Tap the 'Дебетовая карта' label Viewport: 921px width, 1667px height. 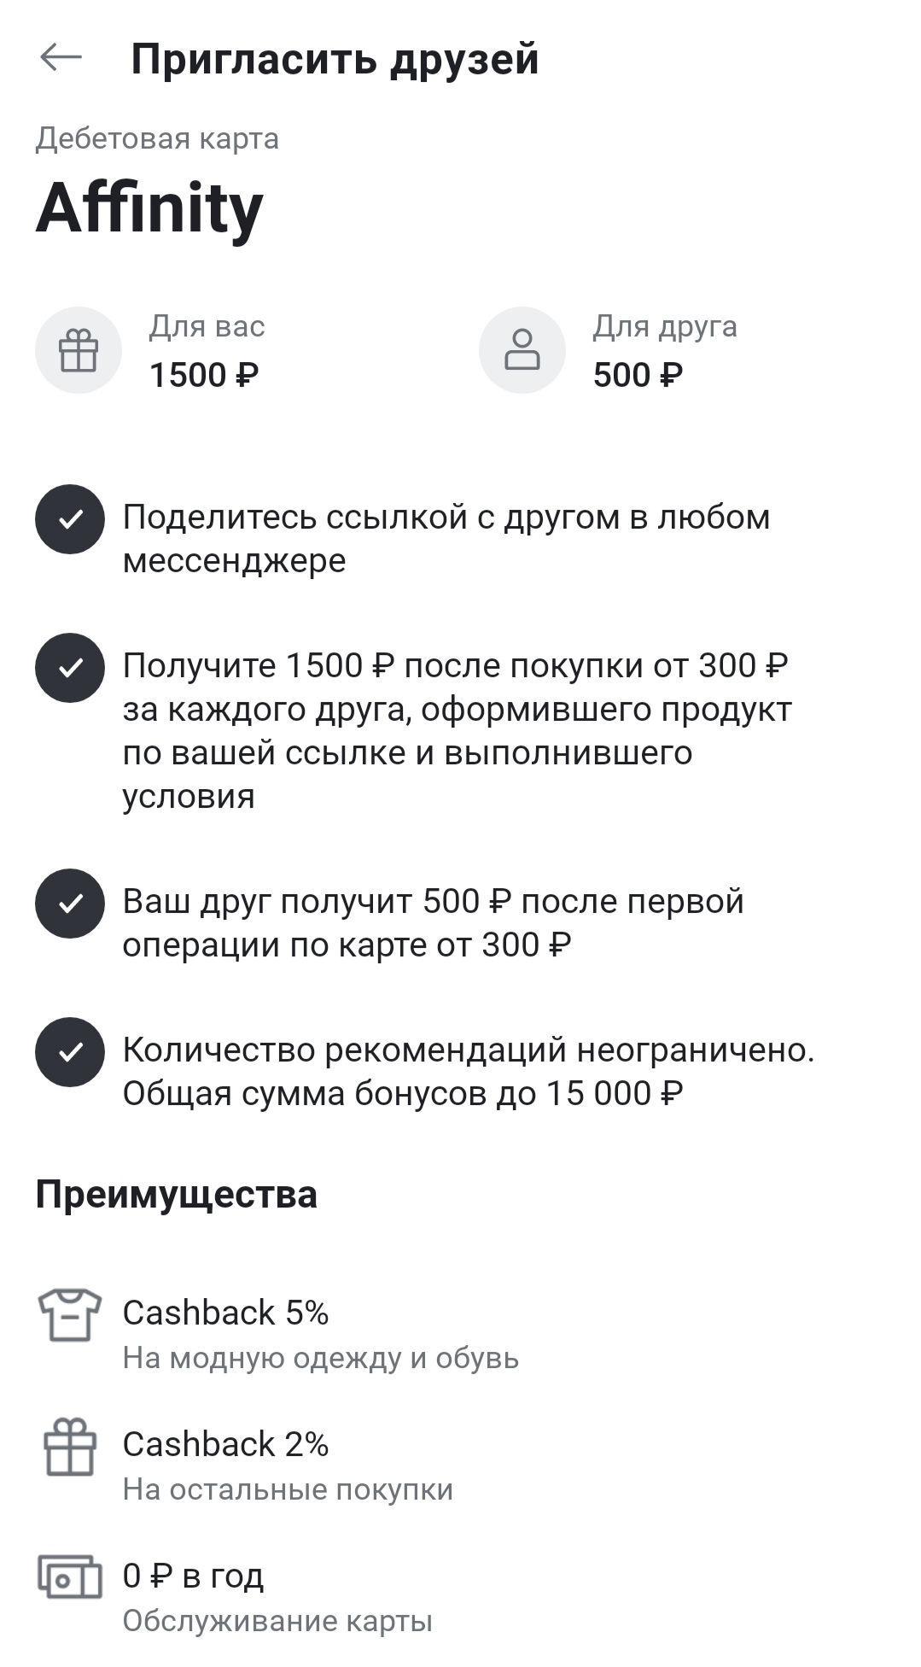157,138
